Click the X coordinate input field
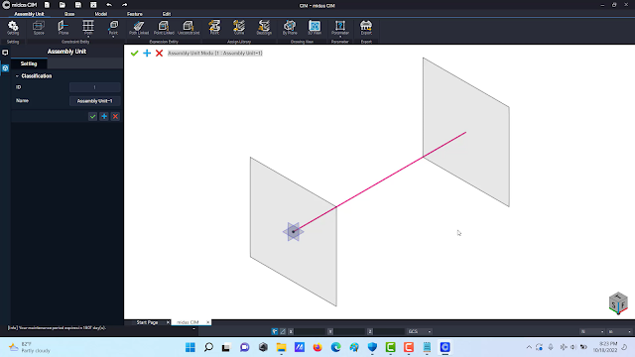Screen dimensions: 635x357 pyautogui.click(x=310, y=331)
